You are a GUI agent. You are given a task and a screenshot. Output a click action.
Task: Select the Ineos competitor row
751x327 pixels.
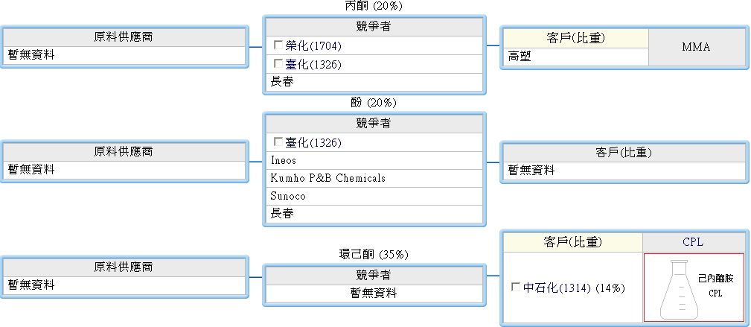point(284,160)
